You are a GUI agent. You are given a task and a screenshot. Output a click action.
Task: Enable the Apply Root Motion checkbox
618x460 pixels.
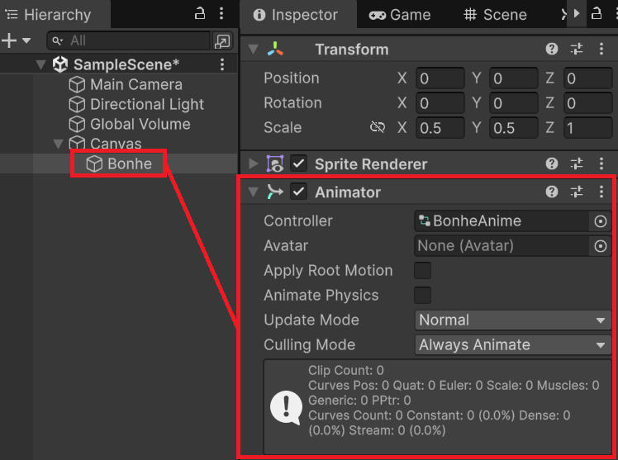[422, 271]
